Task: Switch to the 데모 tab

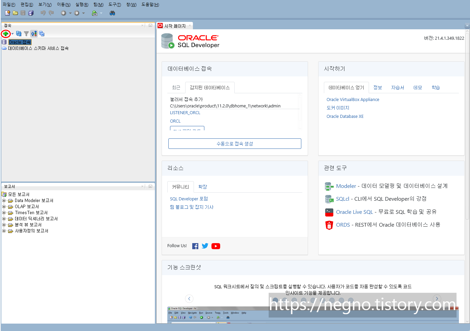Action: point(418,88)
